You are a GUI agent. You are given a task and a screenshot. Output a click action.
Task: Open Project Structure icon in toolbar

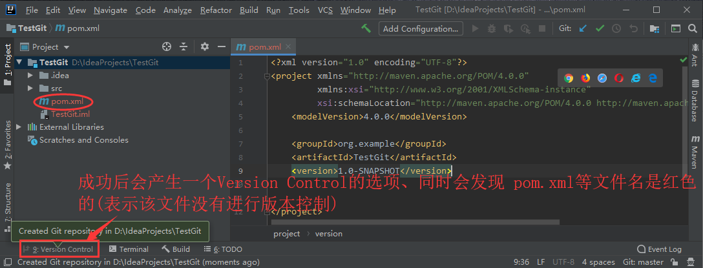(655, 28)
